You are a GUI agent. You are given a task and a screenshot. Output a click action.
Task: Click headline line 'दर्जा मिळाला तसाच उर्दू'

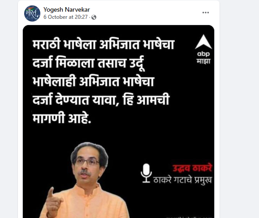pos(89,63)
